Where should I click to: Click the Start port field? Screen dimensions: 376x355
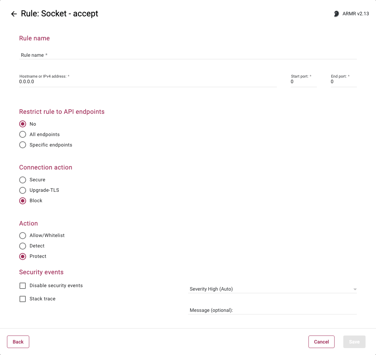coord(304,81)
